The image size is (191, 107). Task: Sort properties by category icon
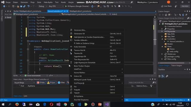click(160, 76)
